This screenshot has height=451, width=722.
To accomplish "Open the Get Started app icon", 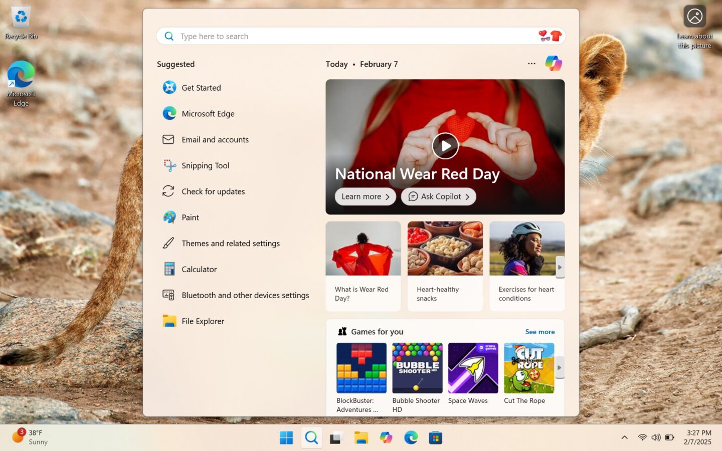I will (x=169, y=87).
